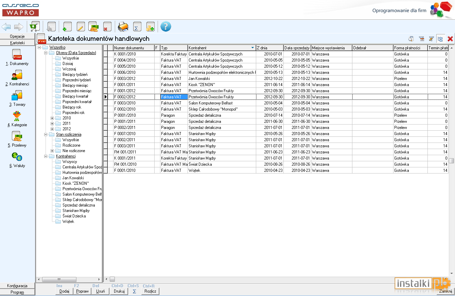Click the vertical scrollbar thumb of the table
Image resolution: width=455 pixels, height=296 pixels.
click(451, 161)
